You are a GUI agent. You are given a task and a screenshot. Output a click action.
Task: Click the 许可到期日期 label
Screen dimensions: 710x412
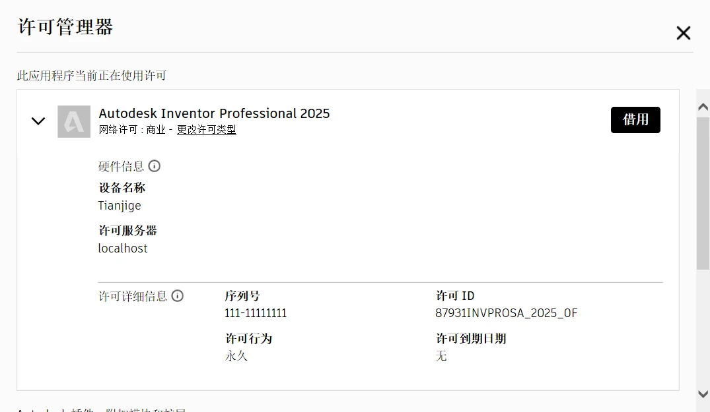coord(471,339)
